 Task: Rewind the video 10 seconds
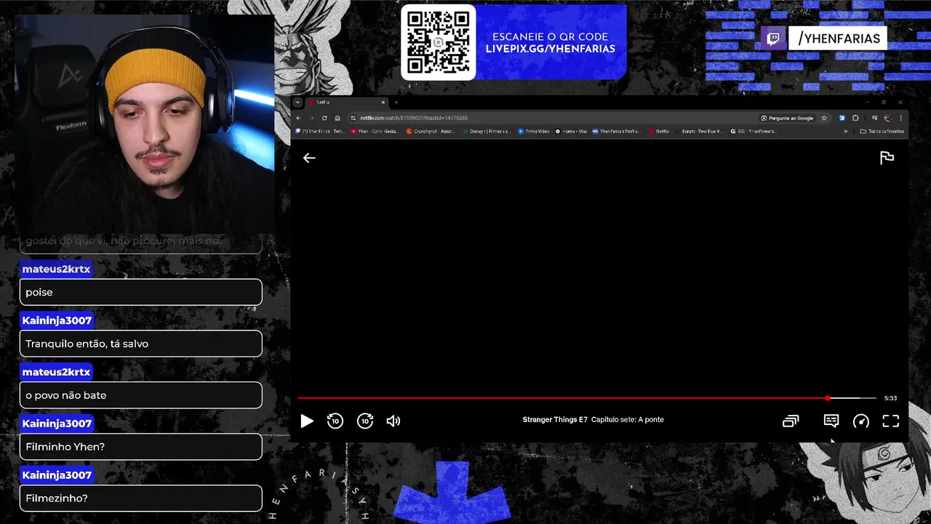pyautogui.click(x=335, y=421)
